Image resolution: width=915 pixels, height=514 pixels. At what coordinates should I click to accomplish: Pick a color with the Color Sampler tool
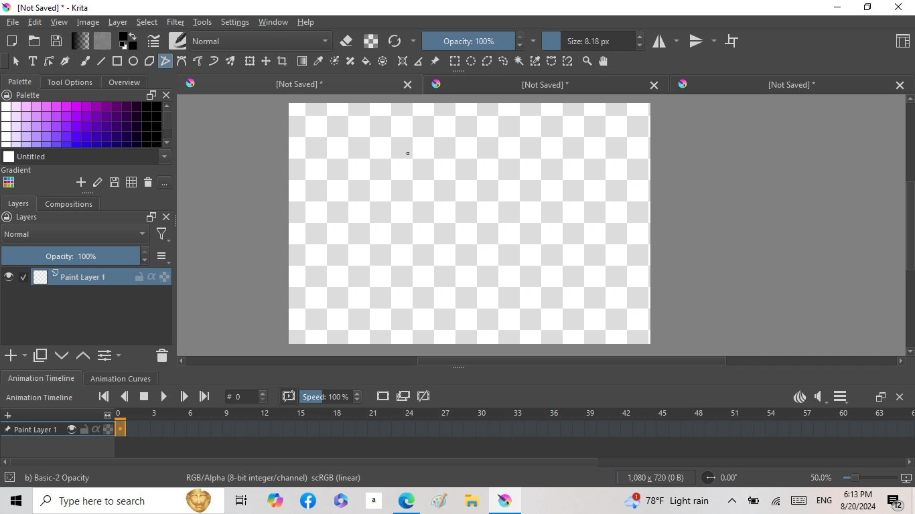click(x=318, y=61)
